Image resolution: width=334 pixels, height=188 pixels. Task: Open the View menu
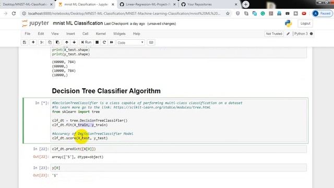(55, 33)
